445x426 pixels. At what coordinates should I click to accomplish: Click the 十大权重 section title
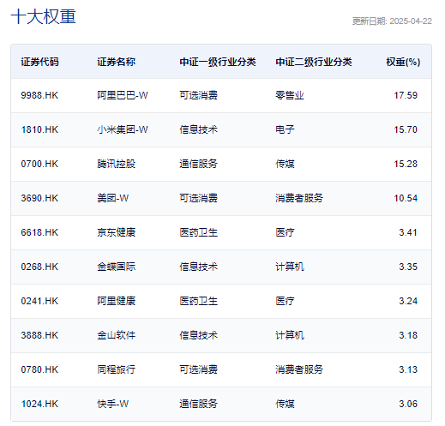pyautogui.click(x=43, y=16)
